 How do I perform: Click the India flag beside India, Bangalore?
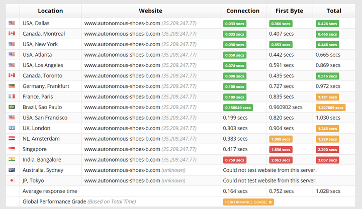12,159
